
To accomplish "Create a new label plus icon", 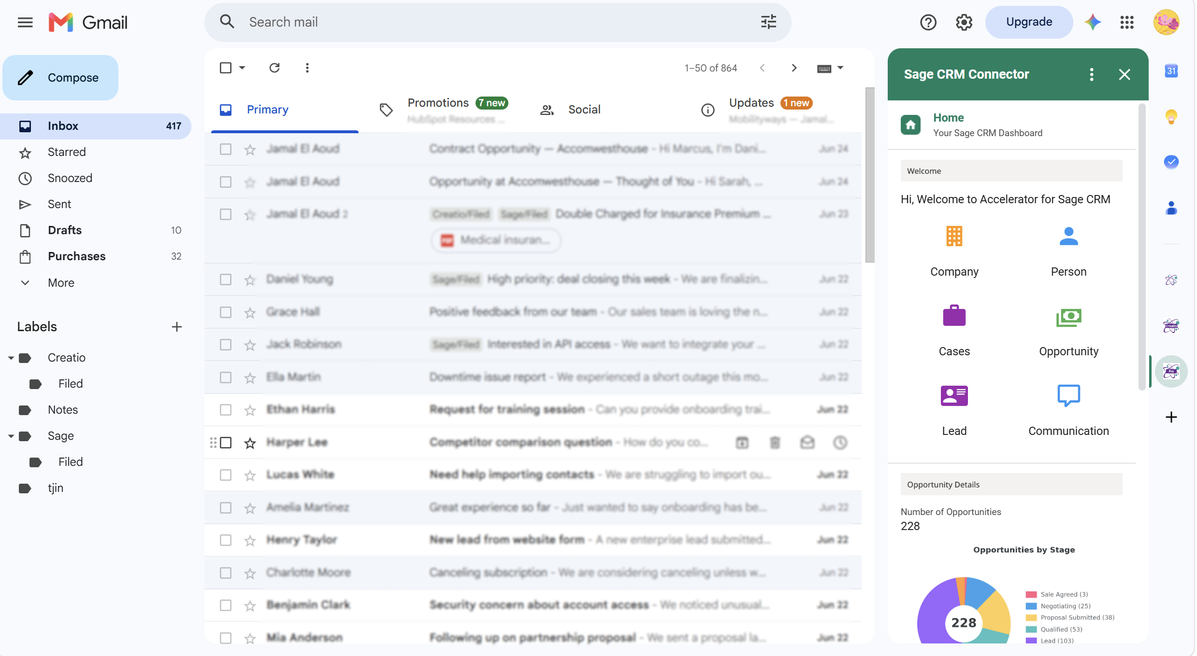I will pos(176,327).
